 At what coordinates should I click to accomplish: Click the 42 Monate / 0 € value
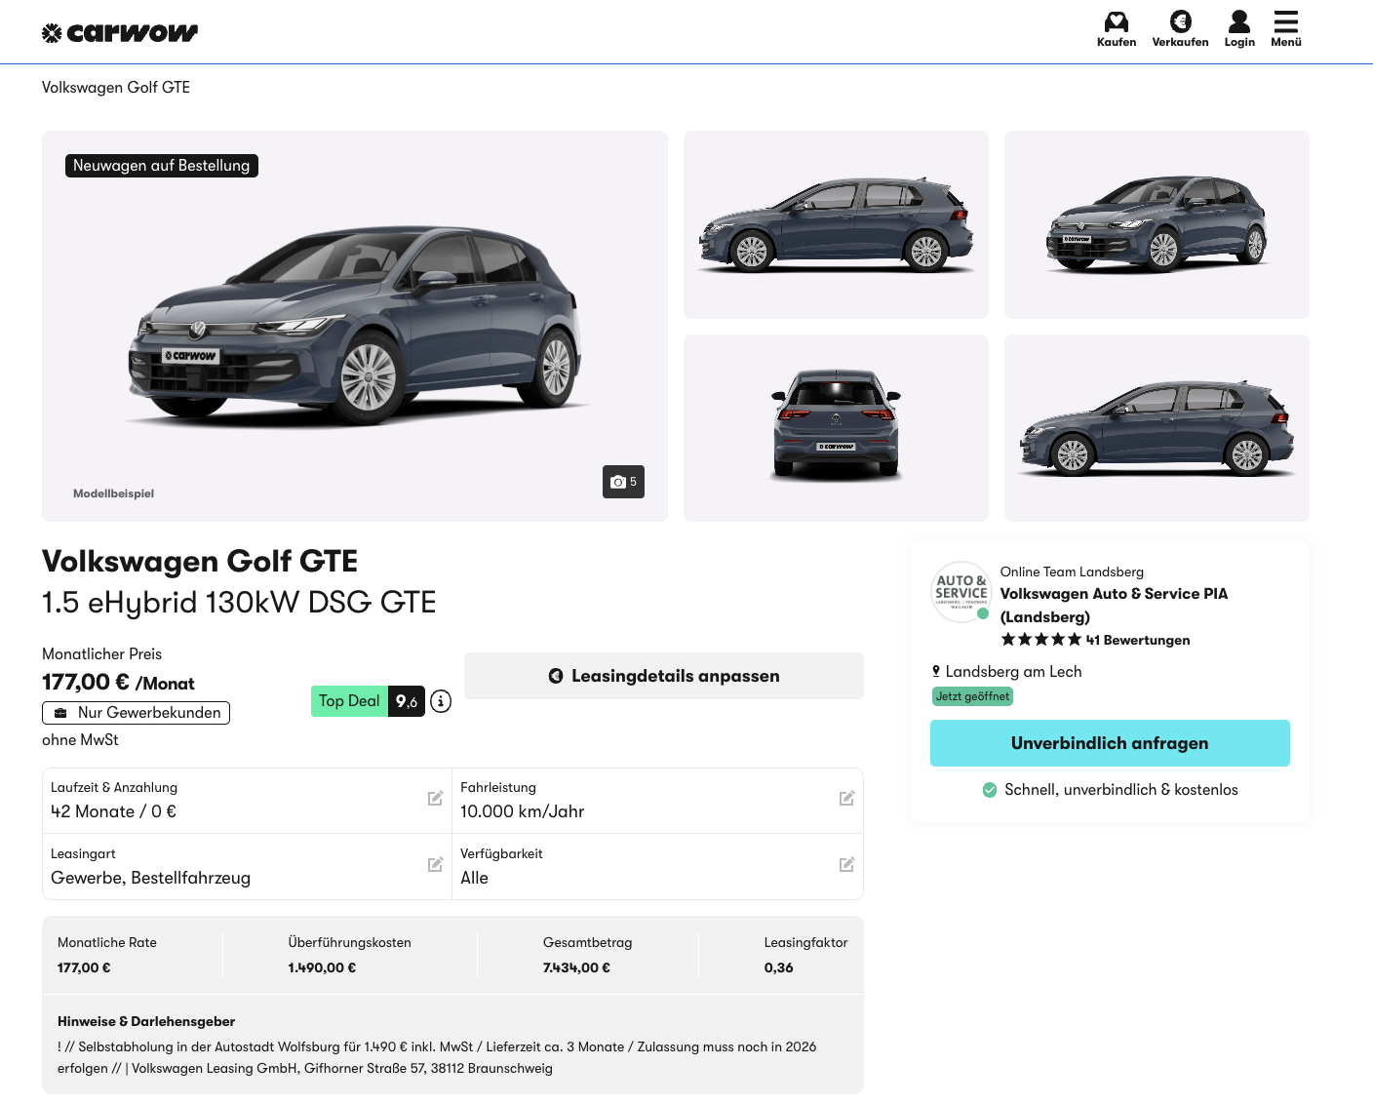(113, 811)
